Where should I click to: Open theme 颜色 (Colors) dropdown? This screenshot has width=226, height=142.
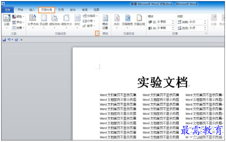coord(18,17)
